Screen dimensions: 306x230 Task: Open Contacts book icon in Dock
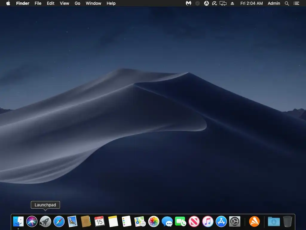click(86, 222)
